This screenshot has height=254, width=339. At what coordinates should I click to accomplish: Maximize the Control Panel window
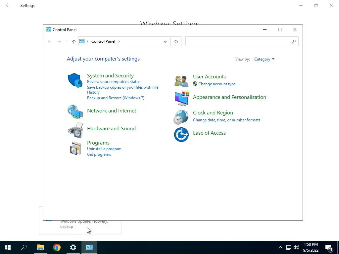pyautogui.click(x=280, y=29)
